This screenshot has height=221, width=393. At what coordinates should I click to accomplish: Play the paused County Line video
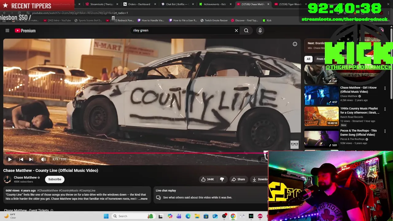(x=10, y=159)
